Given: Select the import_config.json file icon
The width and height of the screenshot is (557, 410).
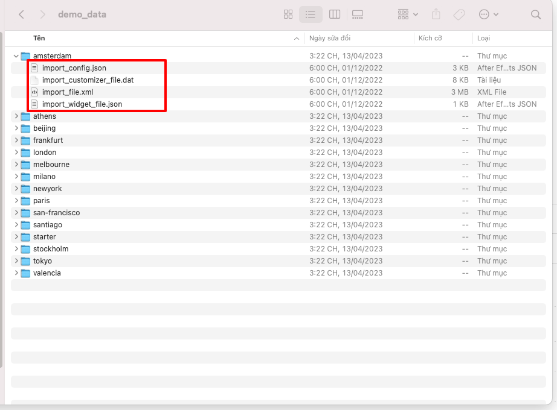Looking at the screenshot, I should pos(34,68).
